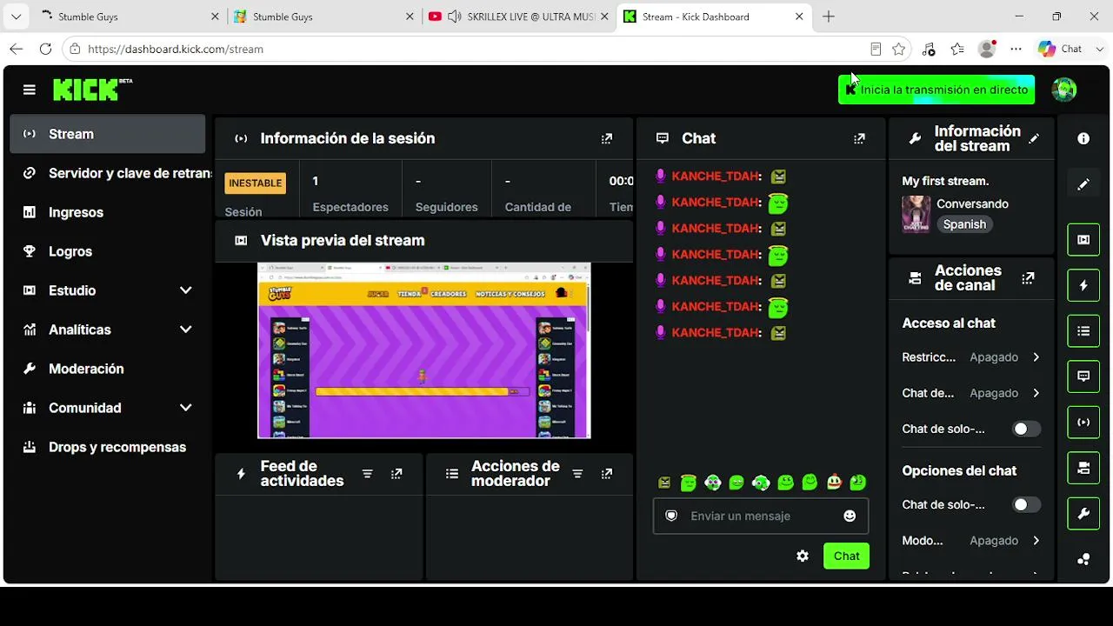Click the Espectadores label in session info
The width and height of the screenshot is (1113, 626).
pyautogui.click(x=350, y=207)
